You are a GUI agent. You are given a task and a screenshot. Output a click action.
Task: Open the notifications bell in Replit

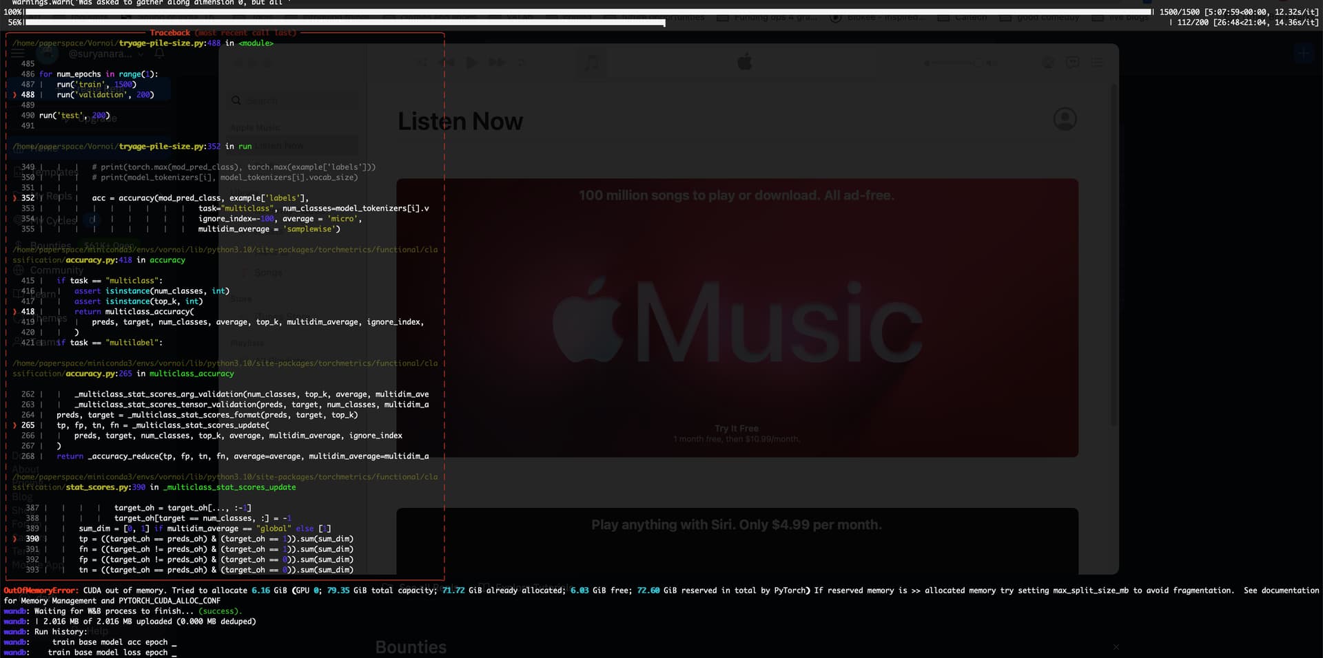tap(159, 53)
